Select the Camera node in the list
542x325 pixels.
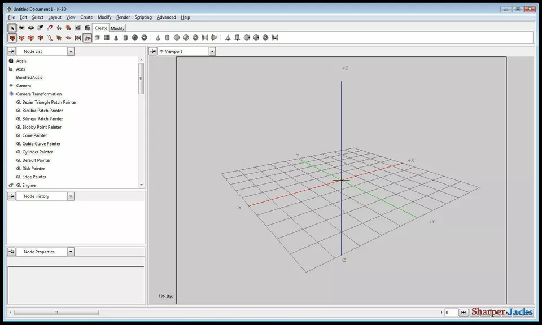coord(23,85)
